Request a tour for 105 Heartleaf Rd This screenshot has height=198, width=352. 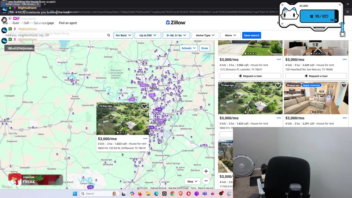[x=316, y=76]
